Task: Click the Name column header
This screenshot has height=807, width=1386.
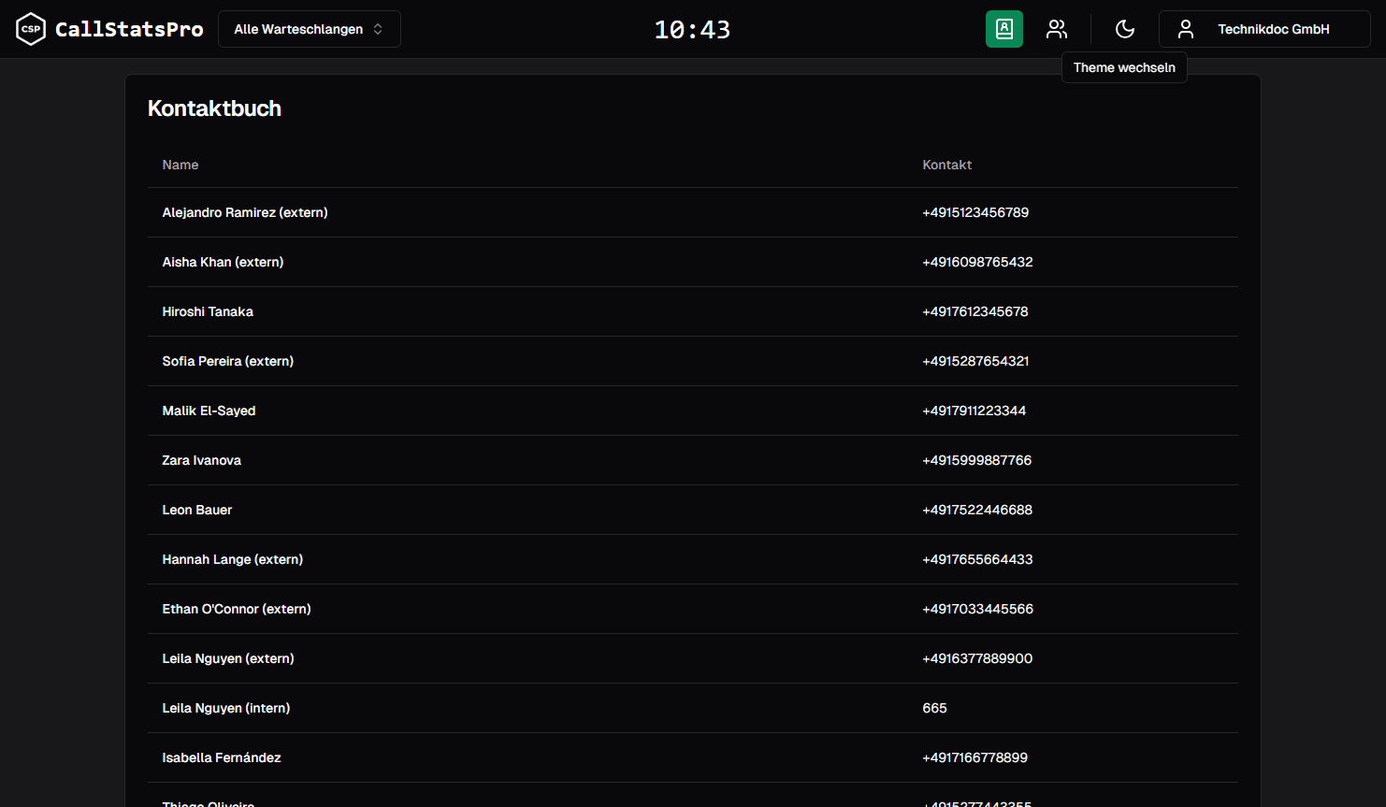Action: (x=180, y=165)
